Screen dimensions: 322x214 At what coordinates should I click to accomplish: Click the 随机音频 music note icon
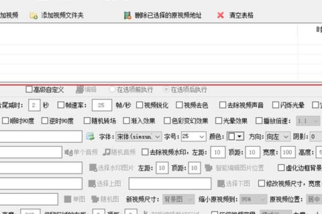click(x=106, y=152)
